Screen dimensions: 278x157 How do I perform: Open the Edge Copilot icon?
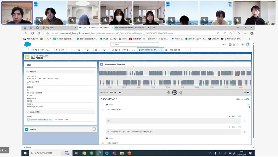[x=252, y=33]
